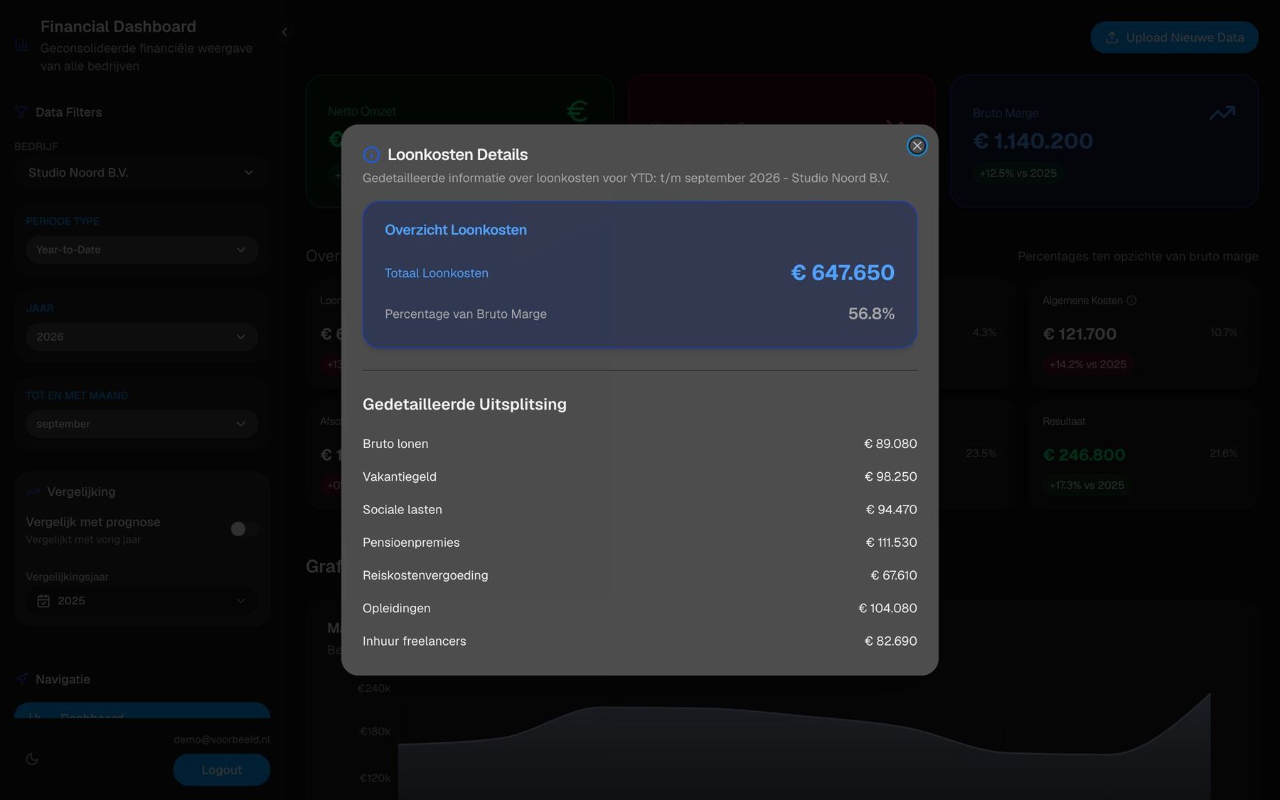Image resolution: width=1280 pixels, height=800 pixels.
Task: Click the demo@voorbeeld.nl email text
Action: pos(221,740)
